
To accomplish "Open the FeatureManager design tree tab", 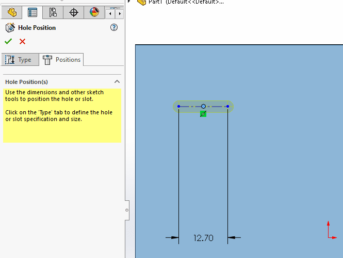I will [x=12, y=12].
